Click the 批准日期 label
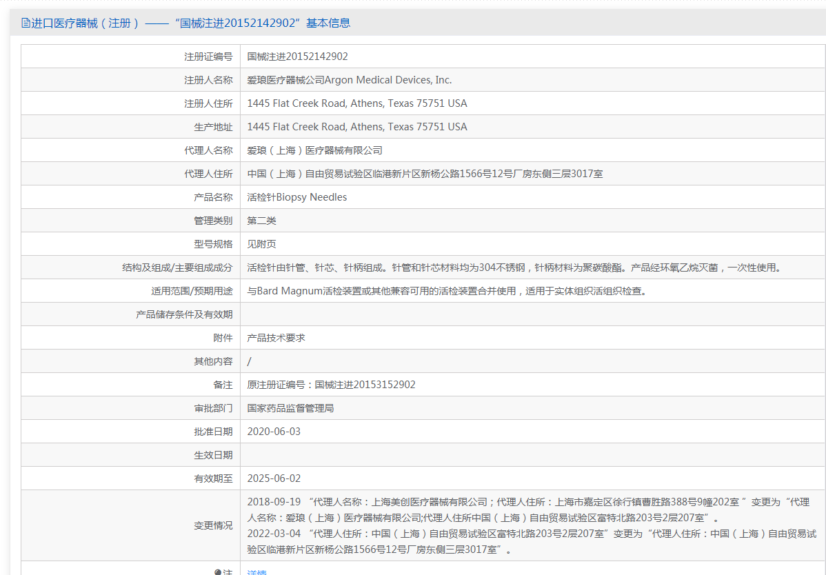Screen dimensions: 826x575 click(213, 432)
